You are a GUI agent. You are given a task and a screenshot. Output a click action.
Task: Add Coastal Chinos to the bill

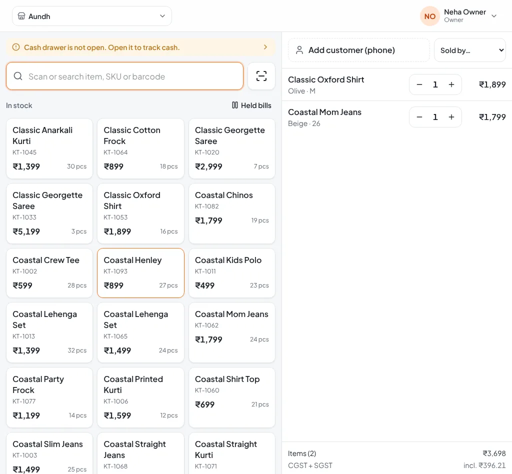pyautogui.click(x=232, y=213)
